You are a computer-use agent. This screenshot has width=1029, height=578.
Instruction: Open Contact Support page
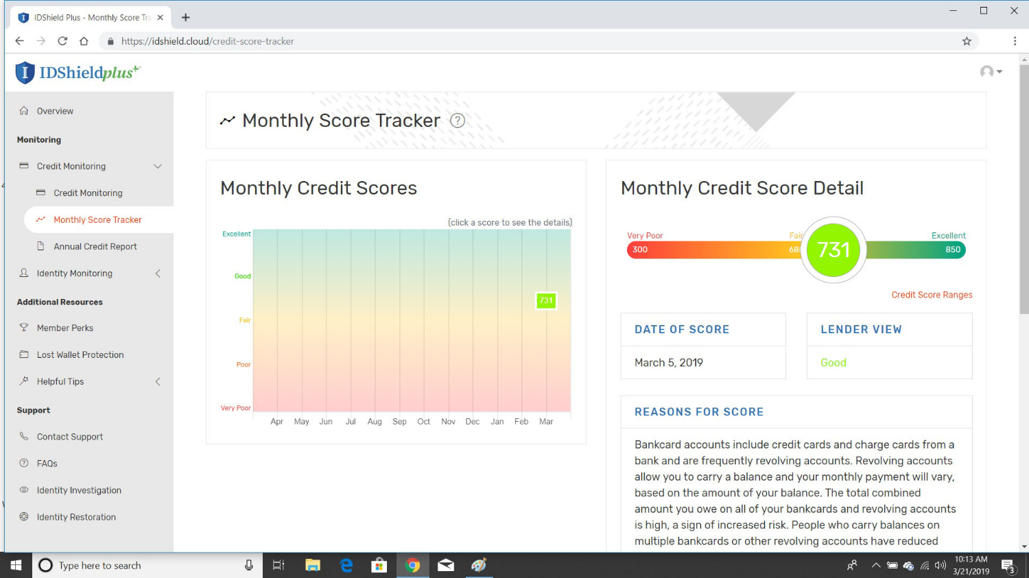70,437
